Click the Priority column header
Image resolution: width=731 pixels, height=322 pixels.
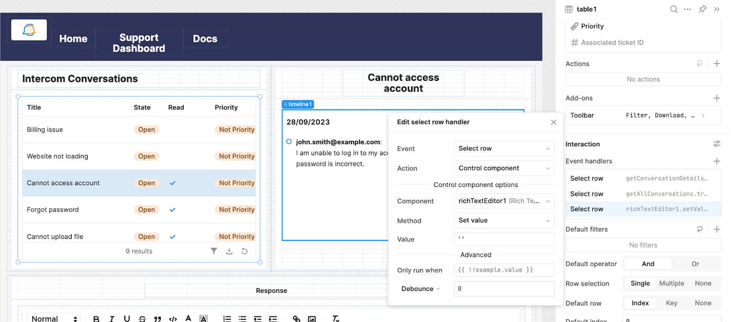(226, 108)
